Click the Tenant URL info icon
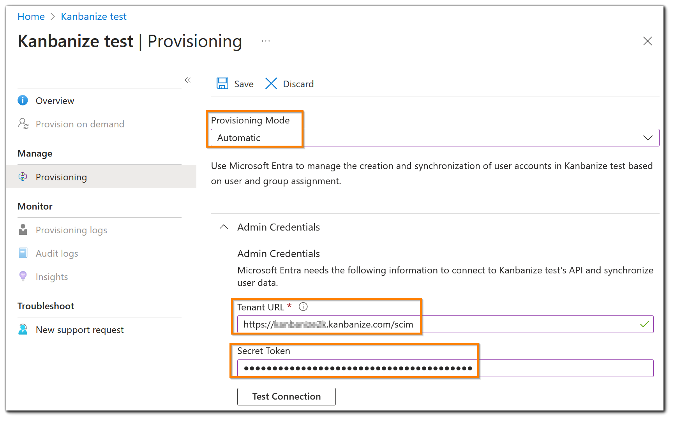The image size is (674, 421). (x=303, y=307)
